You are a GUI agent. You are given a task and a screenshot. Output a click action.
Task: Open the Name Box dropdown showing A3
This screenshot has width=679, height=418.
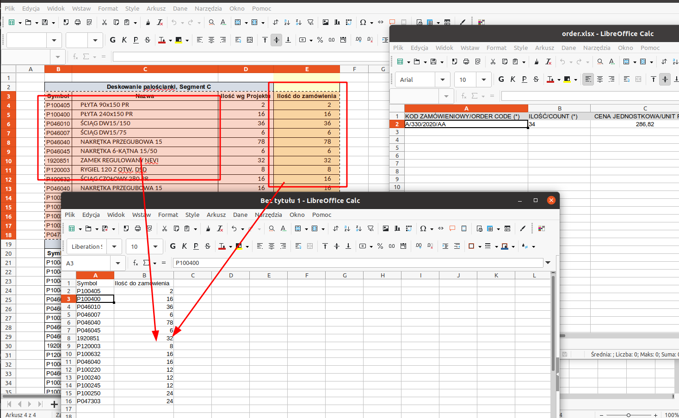tap(118, 263)
